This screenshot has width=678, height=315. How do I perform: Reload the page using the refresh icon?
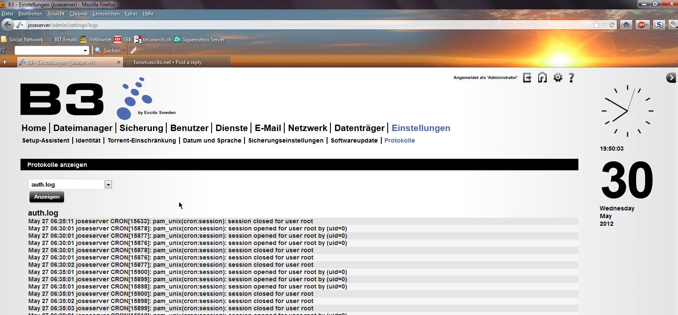click(x=612, y=25)
